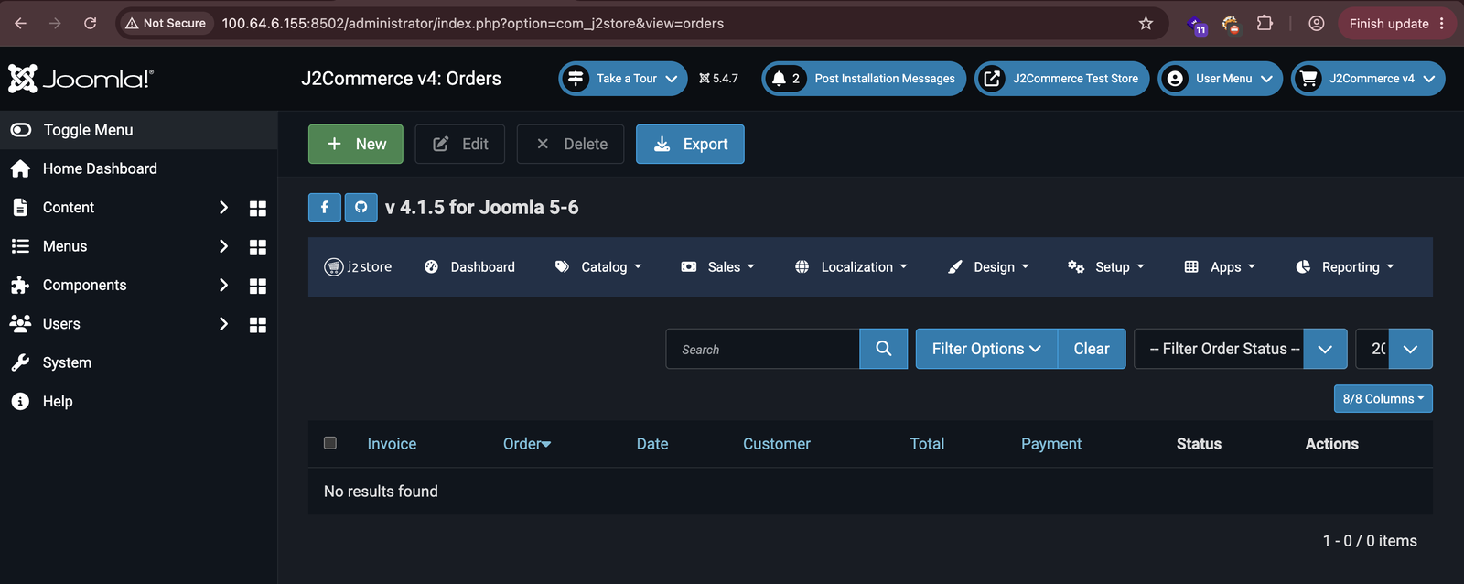Open the J2Commerce v4 header dropdown
1464x584 pixels.
coord(1369,79)
